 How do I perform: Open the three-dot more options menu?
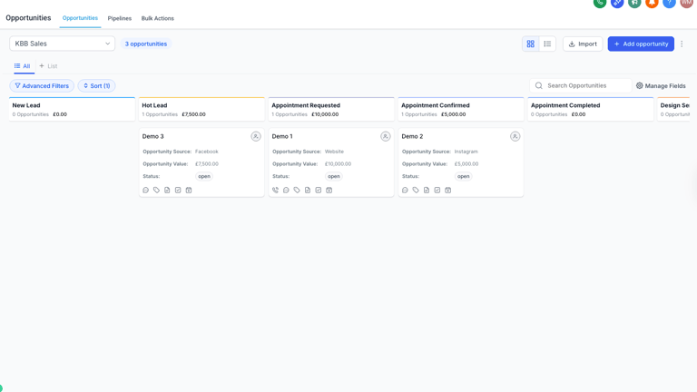(682, 44)
